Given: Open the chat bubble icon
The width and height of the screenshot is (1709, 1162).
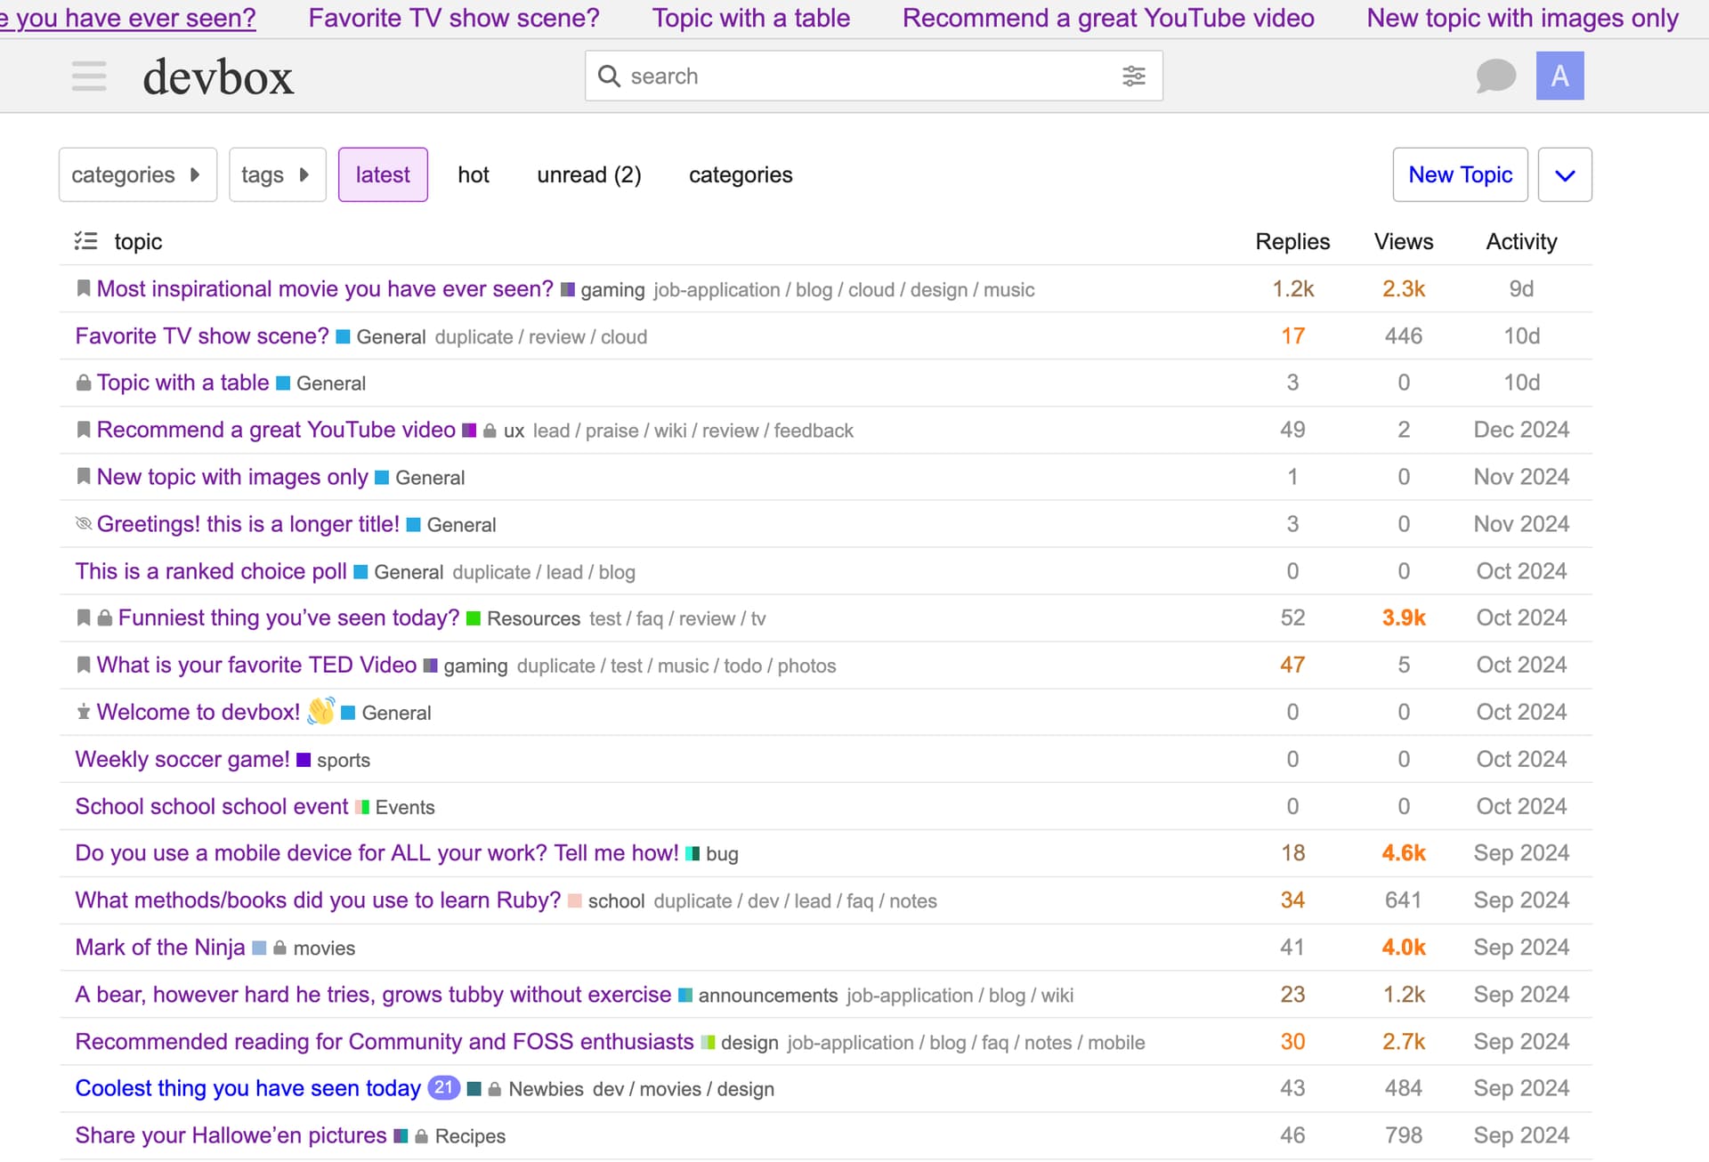Looking at the screenshot, I should 1495,77.
